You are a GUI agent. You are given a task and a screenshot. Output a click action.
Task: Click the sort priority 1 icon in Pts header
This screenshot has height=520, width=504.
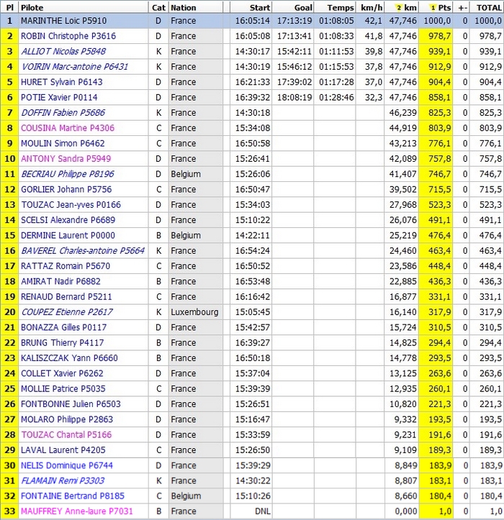433,7
